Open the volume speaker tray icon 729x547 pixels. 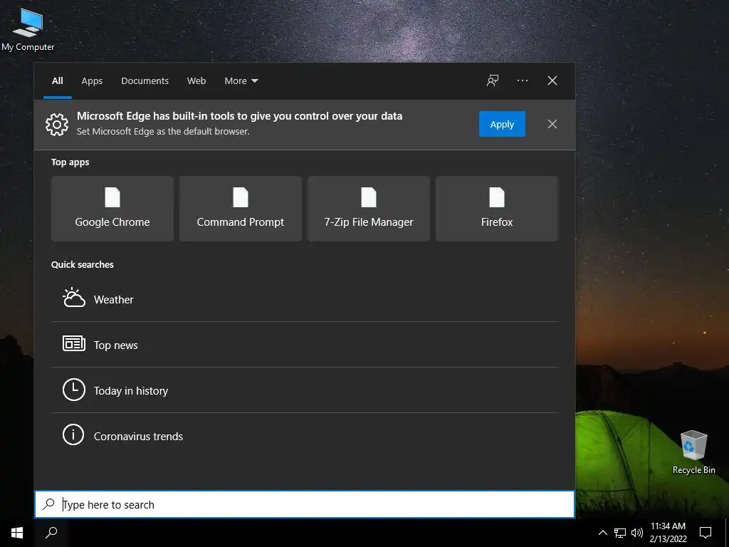tap(637, 533)
